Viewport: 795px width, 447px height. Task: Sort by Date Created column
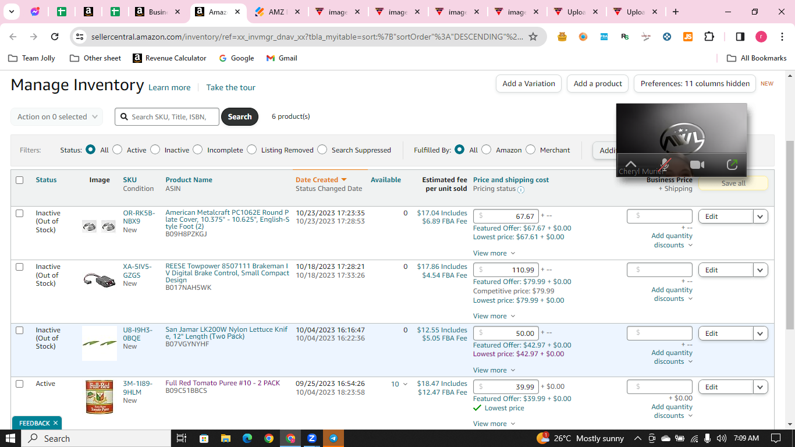click(x=321, y=180)
